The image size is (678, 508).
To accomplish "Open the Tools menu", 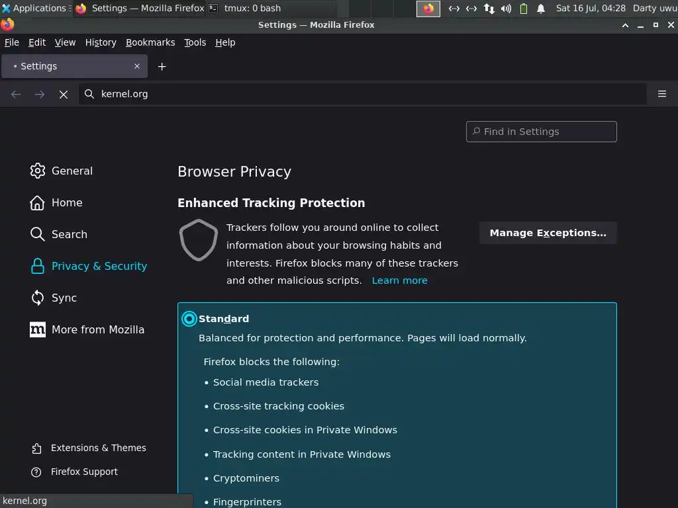I will [x=195, y=42].
